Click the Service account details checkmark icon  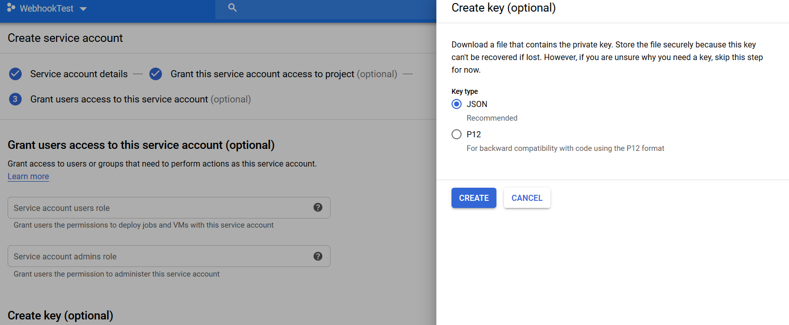click(x=16, y=74)
